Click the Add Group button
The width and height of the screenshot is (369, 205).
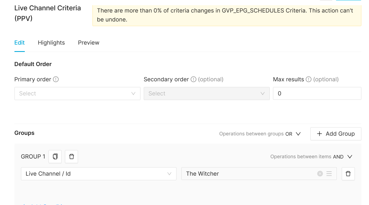(x=336, y=134)
